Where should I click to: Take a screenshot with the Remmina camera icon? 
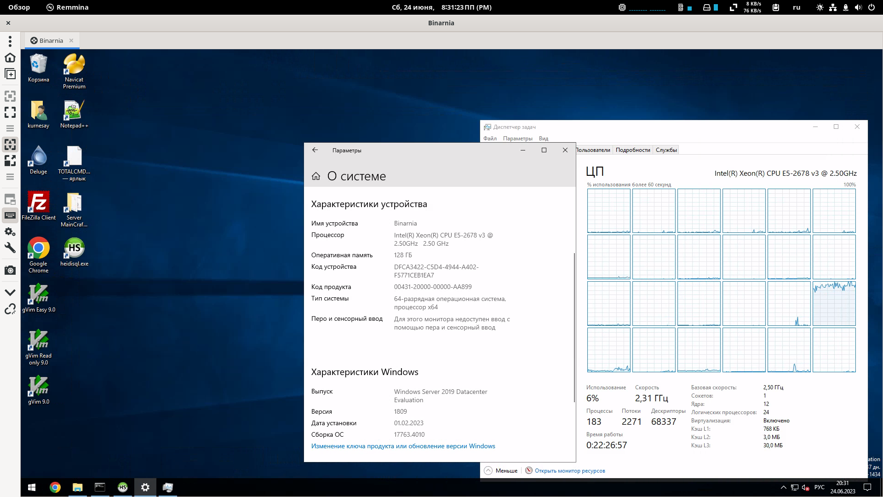(10, 270)
